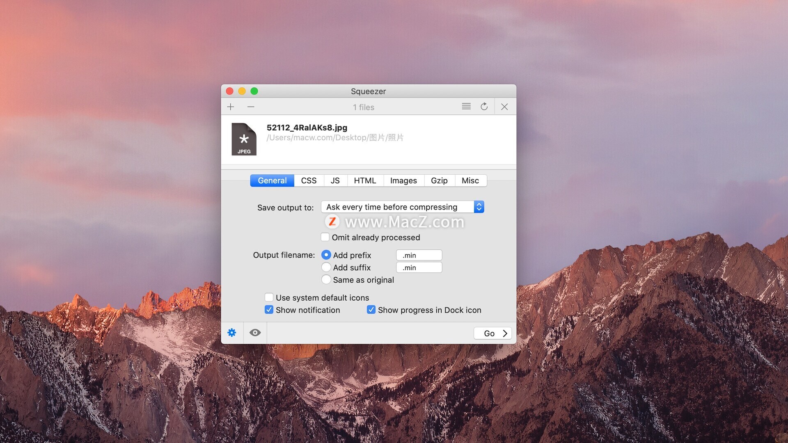788x443 pixels.
Task: Click the suffix .min text field
Action: [x=419, y=267]
